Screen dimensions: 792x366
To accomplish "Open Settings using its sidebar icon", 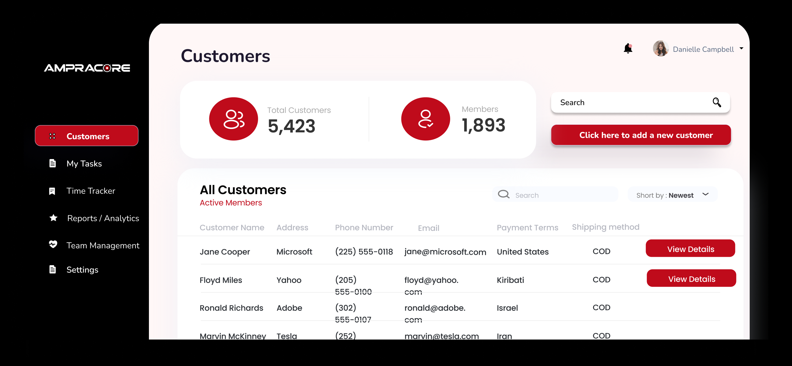I will pyautogui.click(x=53, y=269).
